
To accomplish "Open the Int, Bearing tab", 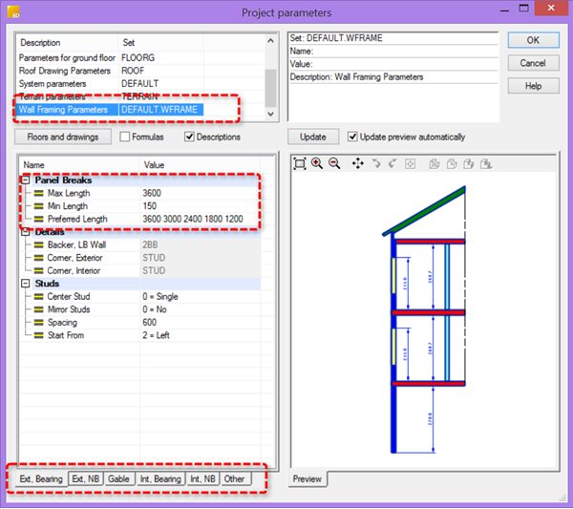I will tap(159, 477).
